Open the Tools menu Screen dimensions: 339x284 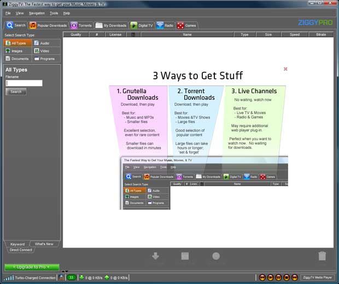tap(54, 13)
